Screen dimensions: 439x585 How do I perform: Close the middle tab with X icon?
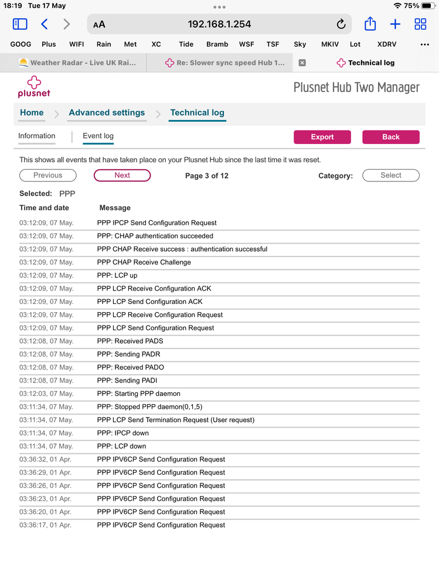coord(302,63)
